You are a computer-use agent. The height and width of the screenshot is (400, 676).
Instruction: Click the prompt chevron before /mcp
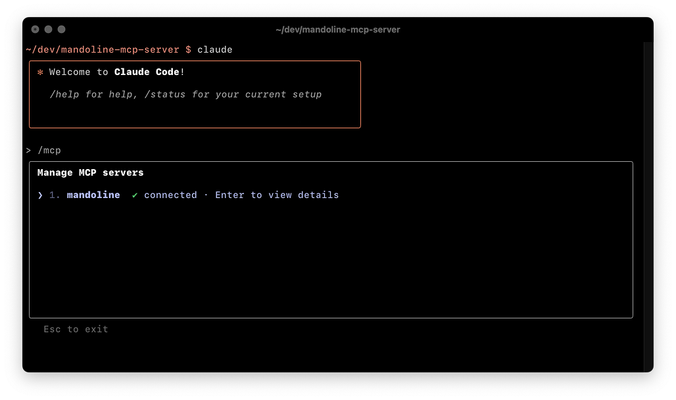28,150
